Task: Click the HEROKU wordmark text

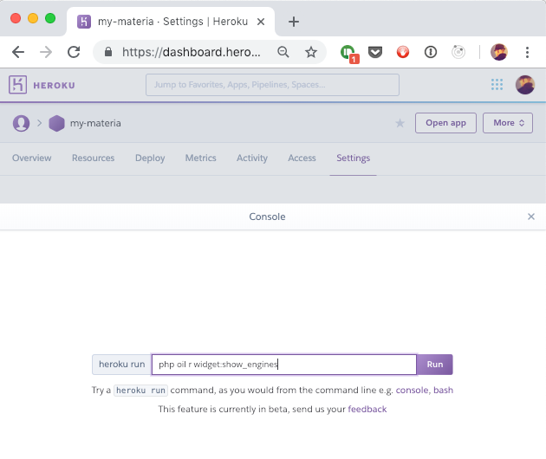Action: [54, 85]
